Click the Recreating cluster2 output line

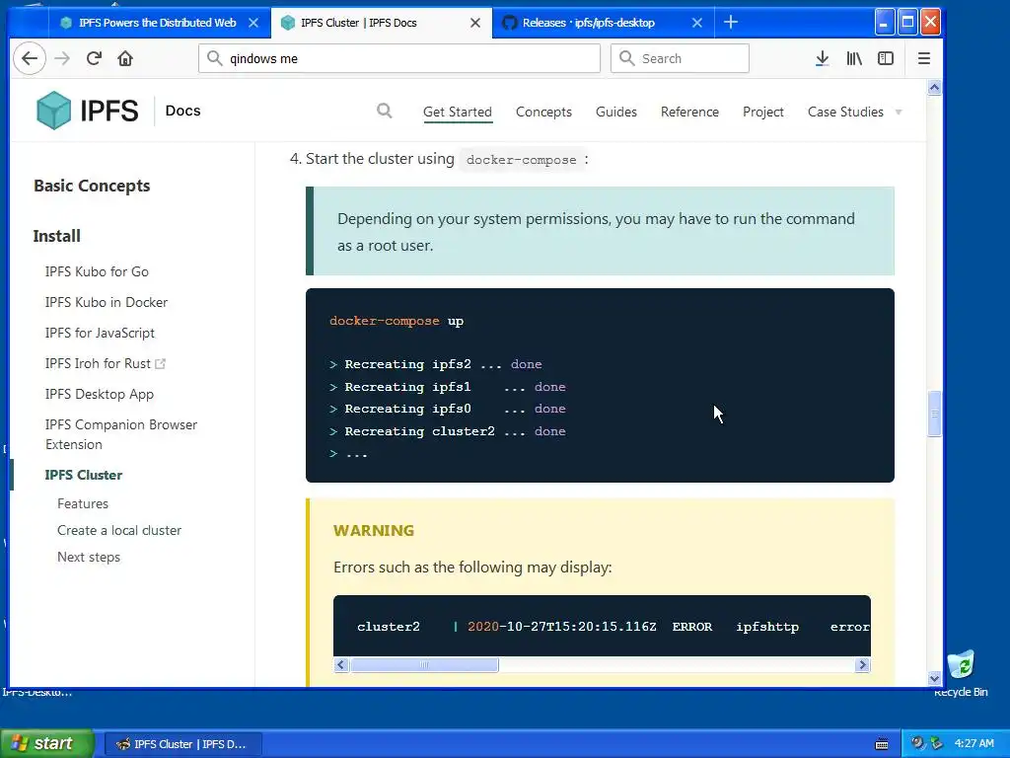(x=448, y=431)
